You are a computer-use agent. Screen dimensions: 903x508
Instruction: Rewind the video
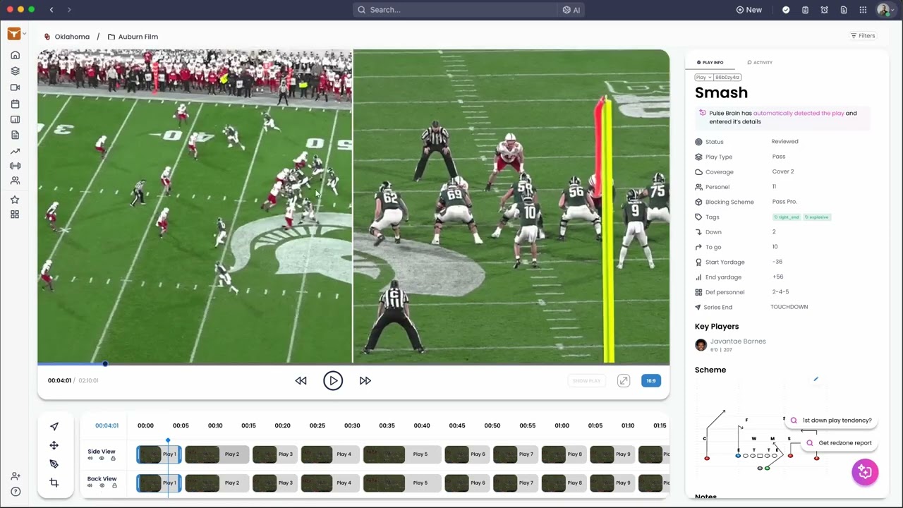pyautogui.click(x=301, y=380)
